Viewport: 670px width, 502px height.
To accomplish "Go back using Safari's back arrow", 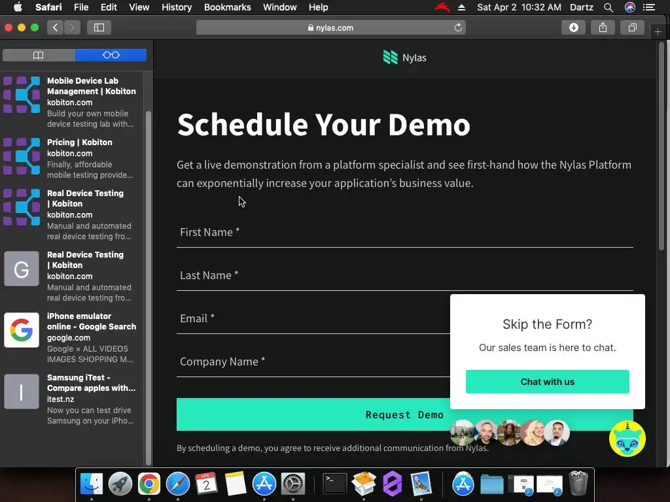I will pyautogui.click(x=55, y=27).
